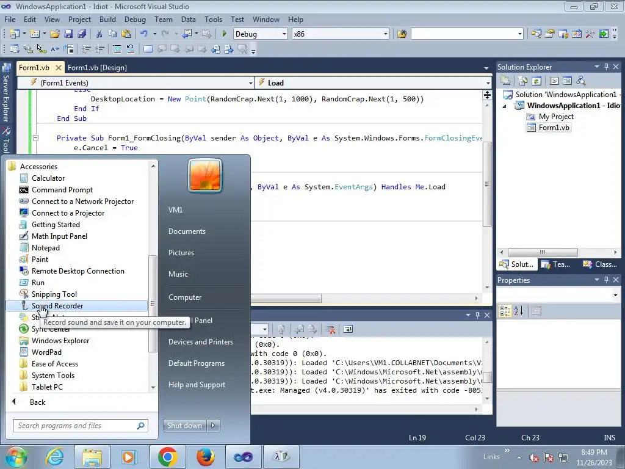
Task: Switch to the Class View tab
Action: [x=600, y=264]
